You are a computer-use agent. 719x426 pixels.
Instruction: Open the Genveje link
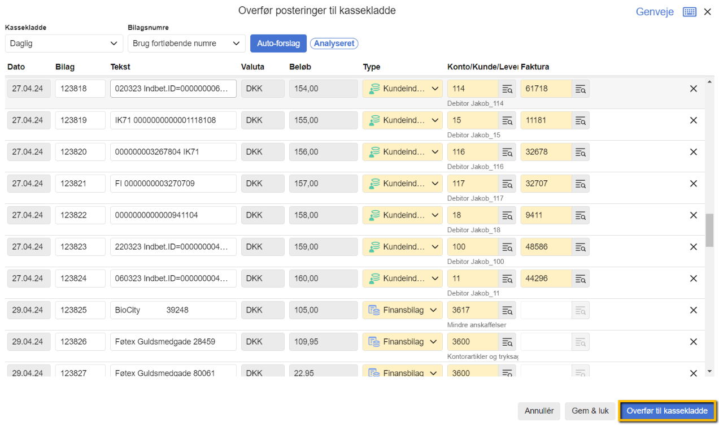coord(654,12)
